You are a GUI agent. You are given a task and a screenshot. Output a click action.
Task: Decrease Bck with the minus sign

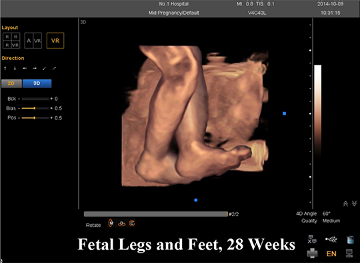tap(19, 99)
